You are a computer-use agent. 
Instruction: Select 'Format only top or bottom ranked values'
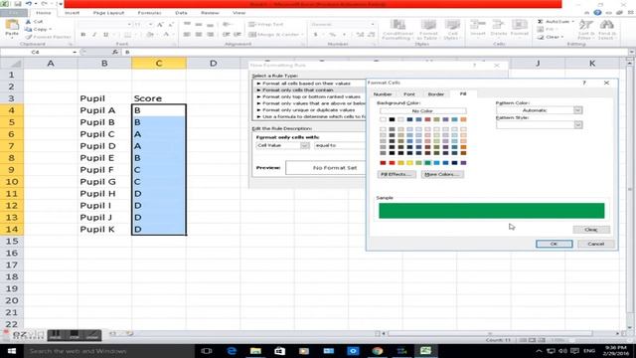(310, 96)
